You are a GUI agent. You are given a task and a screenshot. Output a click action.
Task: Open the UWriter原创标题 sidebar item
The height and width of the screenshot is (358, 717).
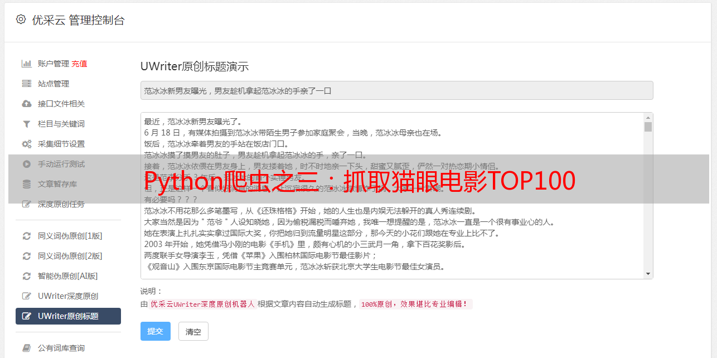coord(68,316)
